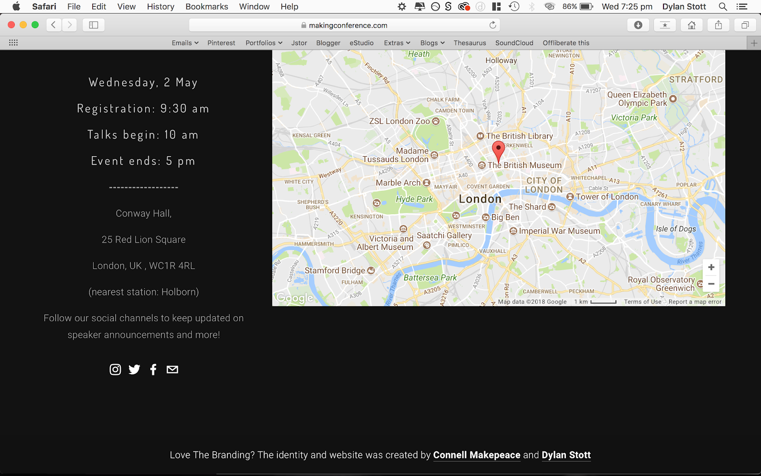Show Safari downloads
This screenshot has height=476, width=761.
tap(638, 25)
